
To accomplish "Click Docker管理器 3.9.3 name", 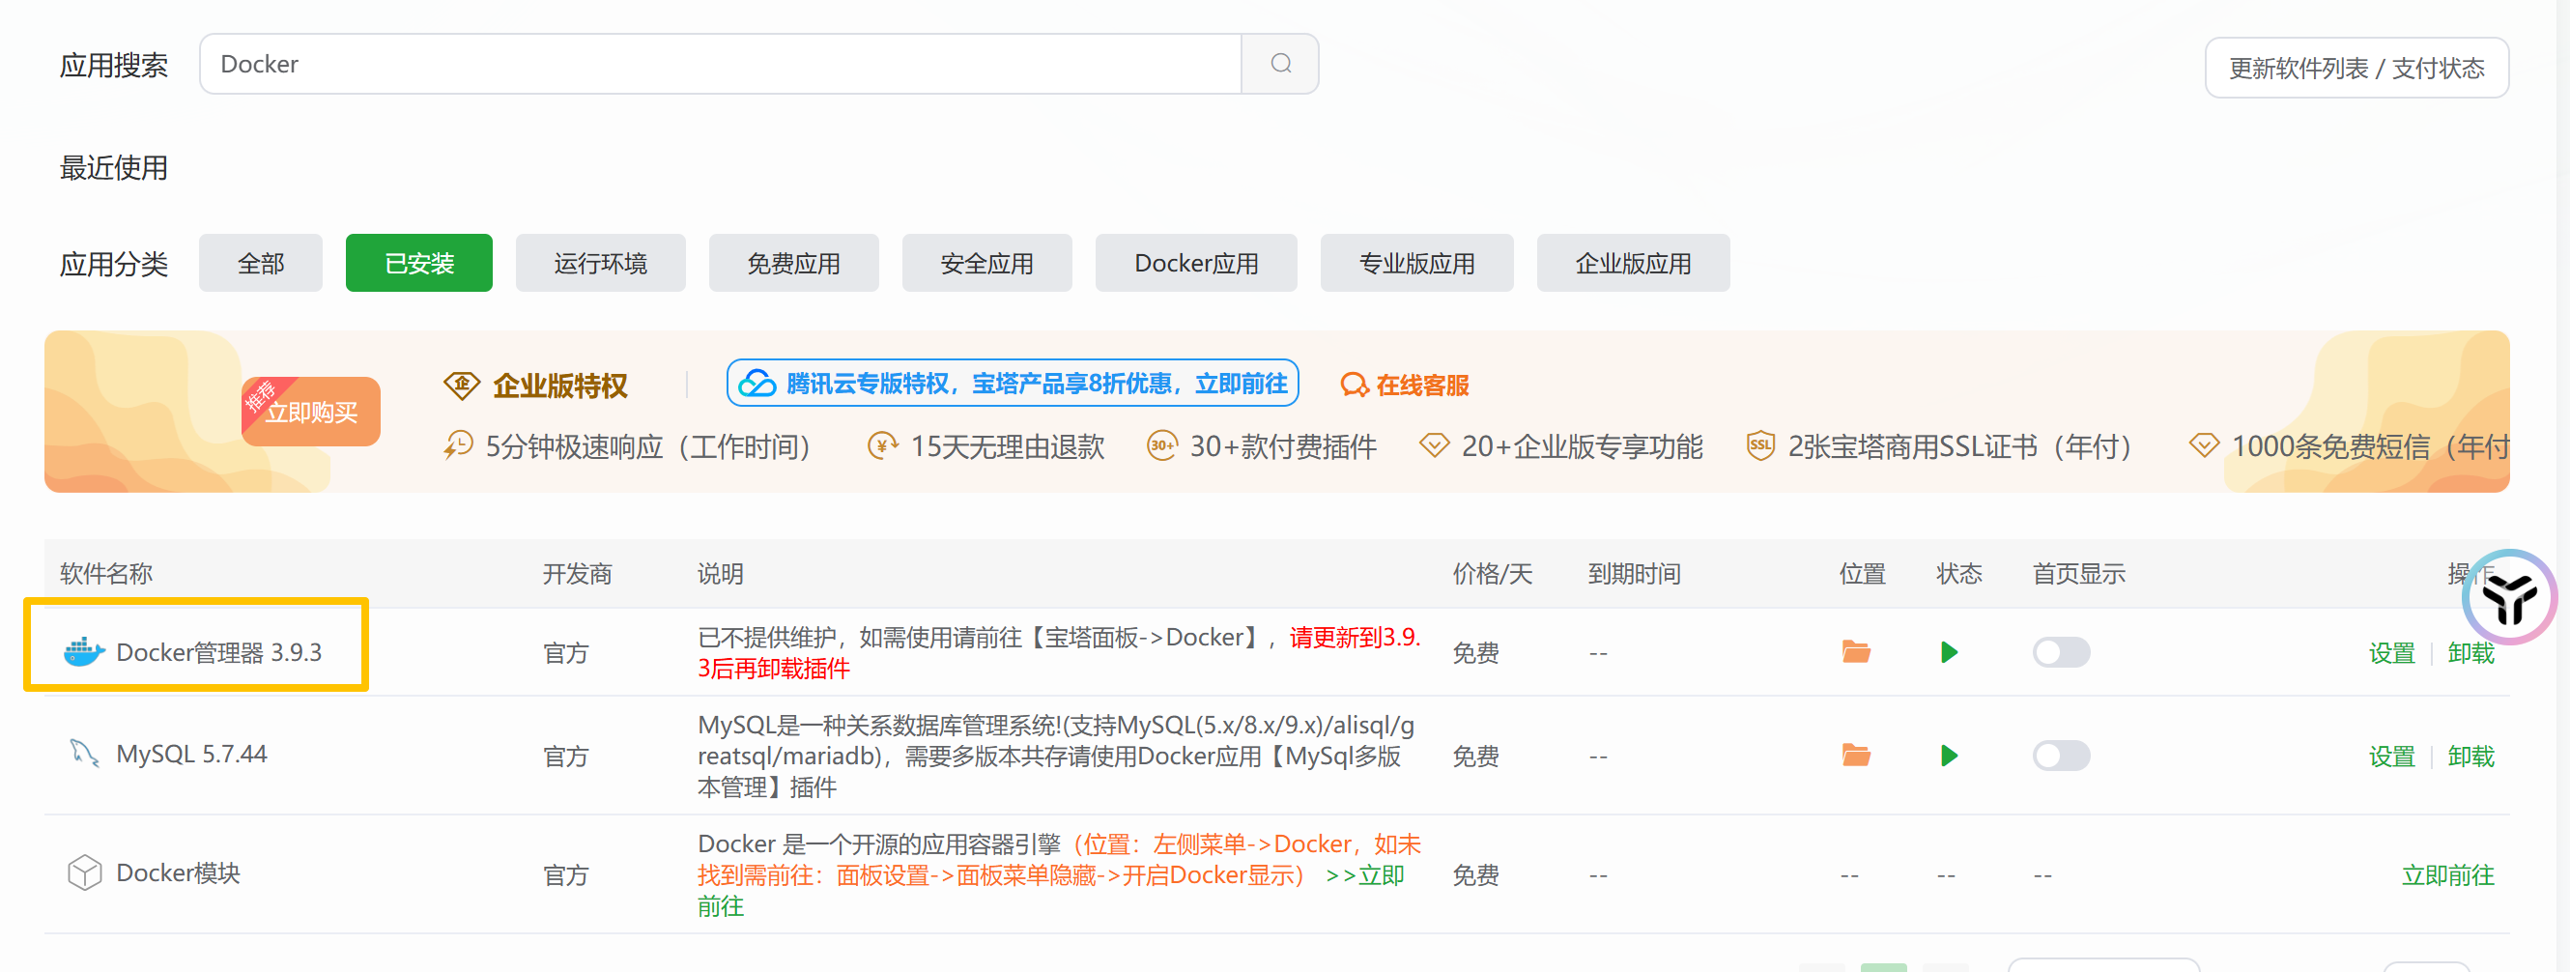I will (218, 652).
